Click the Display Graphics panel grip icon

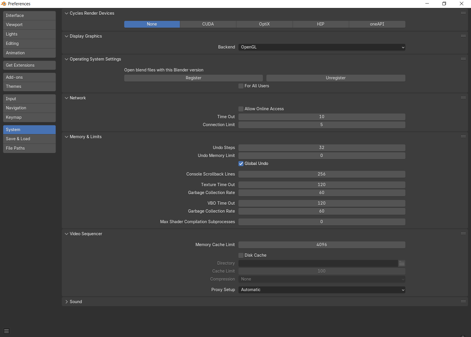tap(463, 36)
